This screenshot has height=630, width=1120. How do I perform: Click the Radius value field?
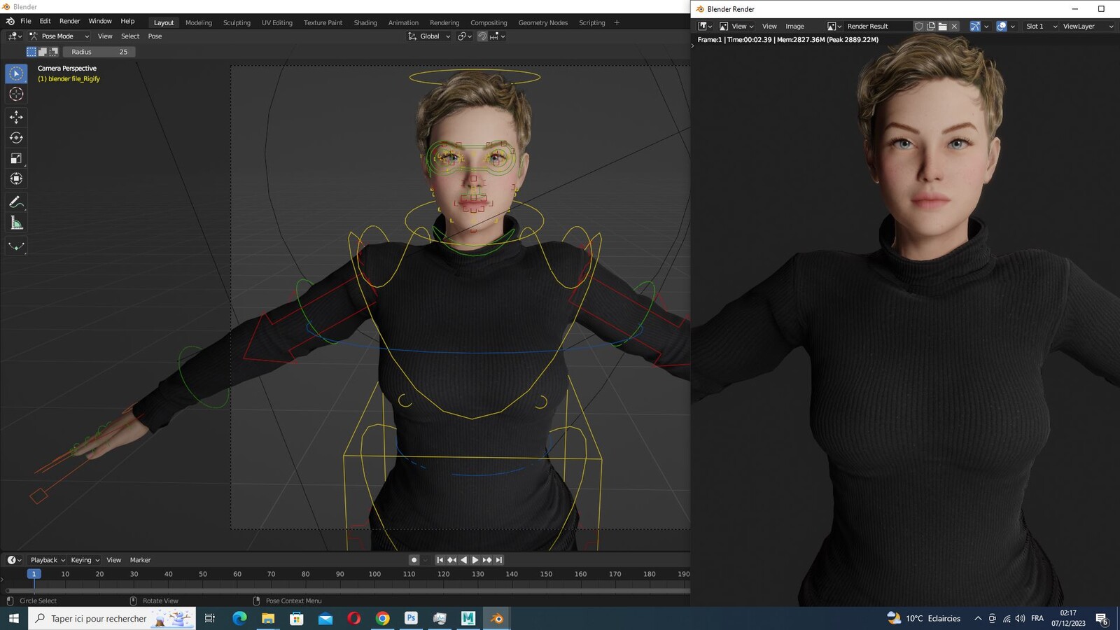[99, 52]
